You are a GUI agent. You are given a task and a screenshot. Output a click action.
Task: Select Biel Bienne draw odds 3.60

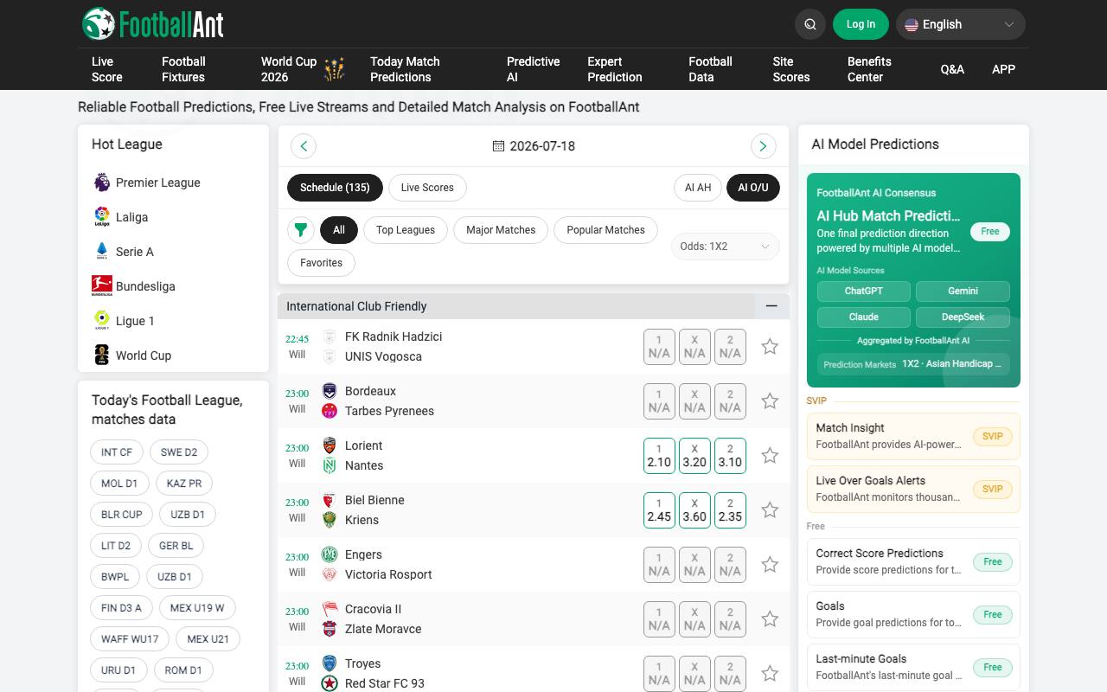(x=694, y=510)
